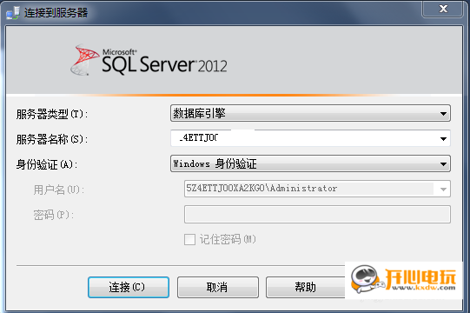Click the 记住密码(M) label text
Viewport: 470px width, 313px height.
pos(228,239)
